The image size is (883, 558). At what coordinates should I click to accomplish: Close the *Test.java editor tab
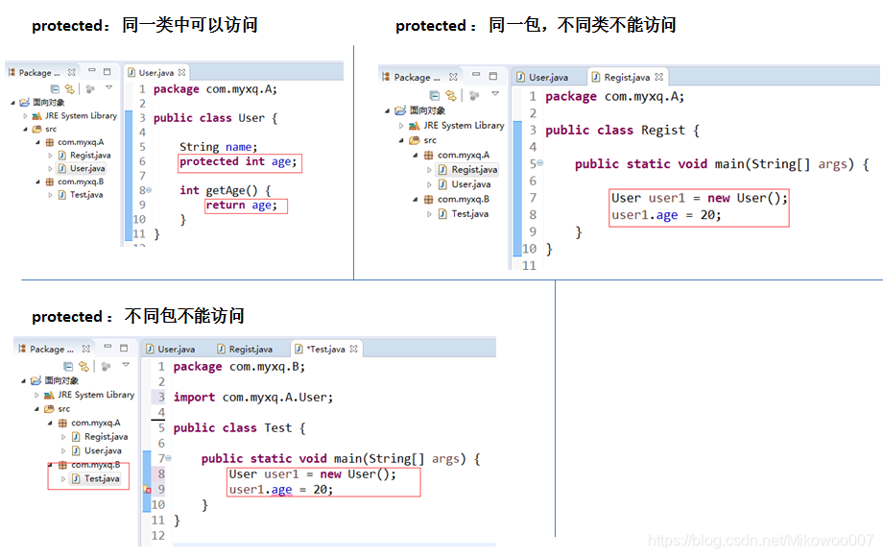click(353, 349)
